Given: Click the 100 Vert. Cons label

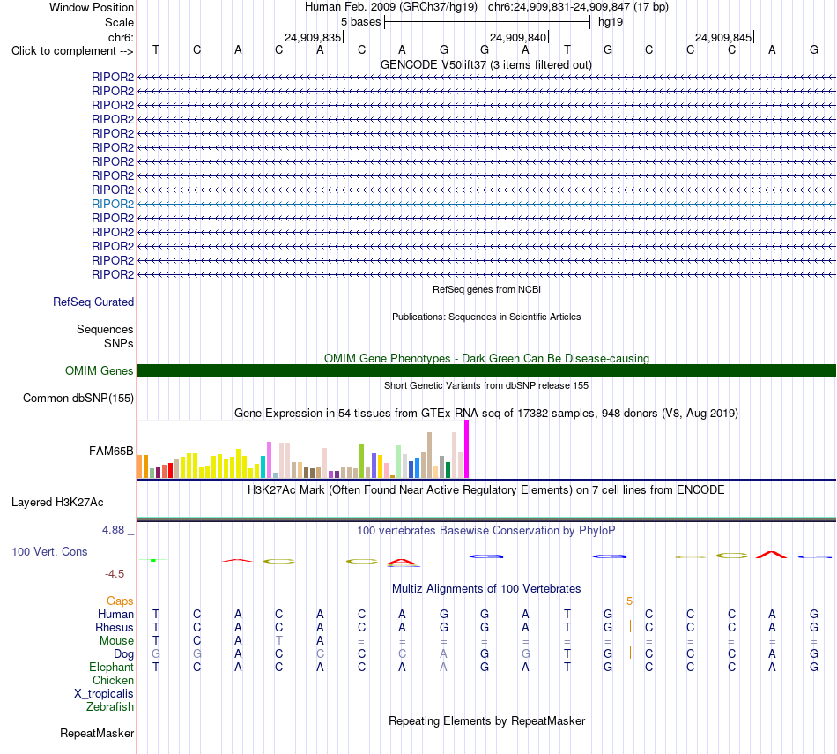Looking at the screenshot, I should 49,551.
